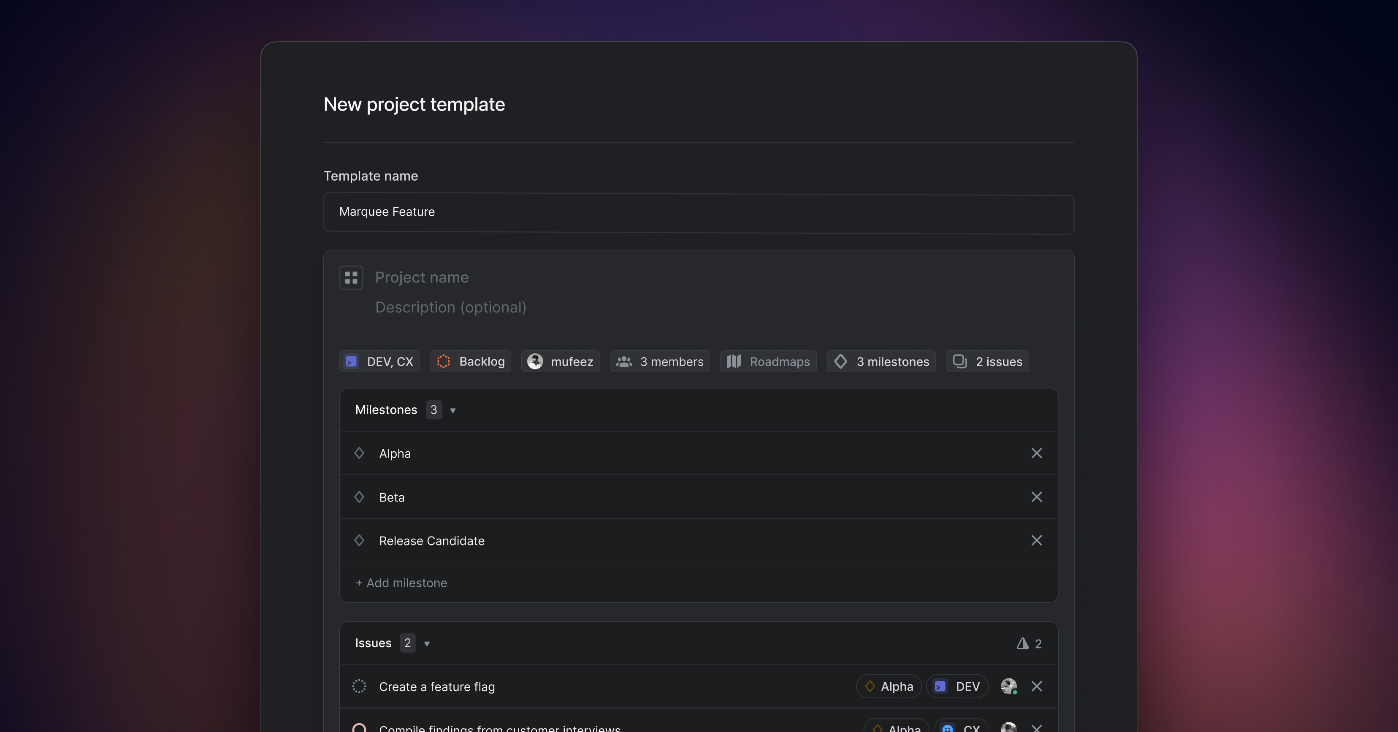
Task: Click the Release Candidate diamond icon
Action: [359, 540]
